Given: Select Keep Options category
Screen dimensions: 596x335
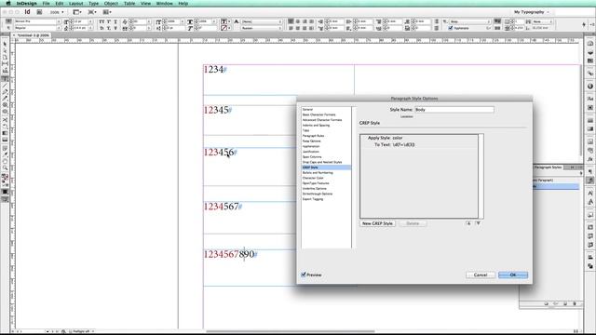Looking at the screenshot, I should pyautogui.click(x=311, y=141).
